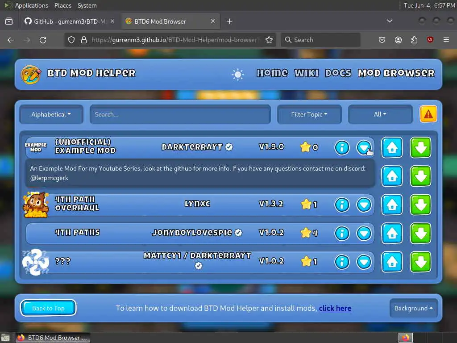Bookmark this page with star icon
Screen dimensions: 457x343
click(x=269, y=40)
